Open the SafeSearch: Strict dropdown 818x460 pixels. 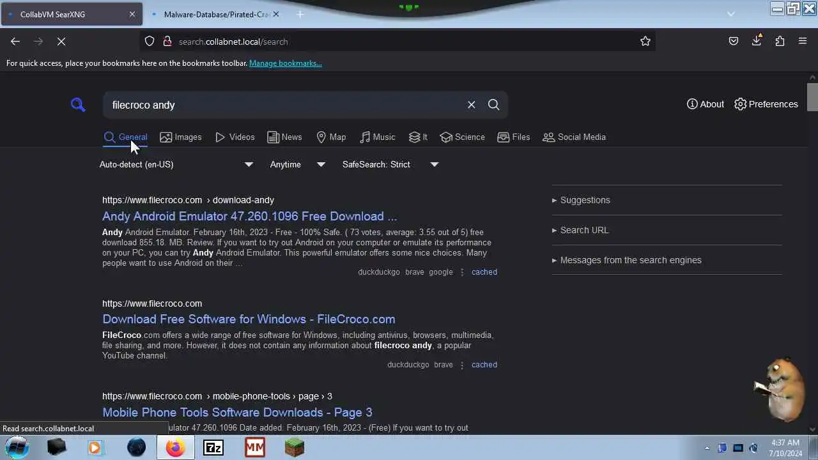[390, 164]
